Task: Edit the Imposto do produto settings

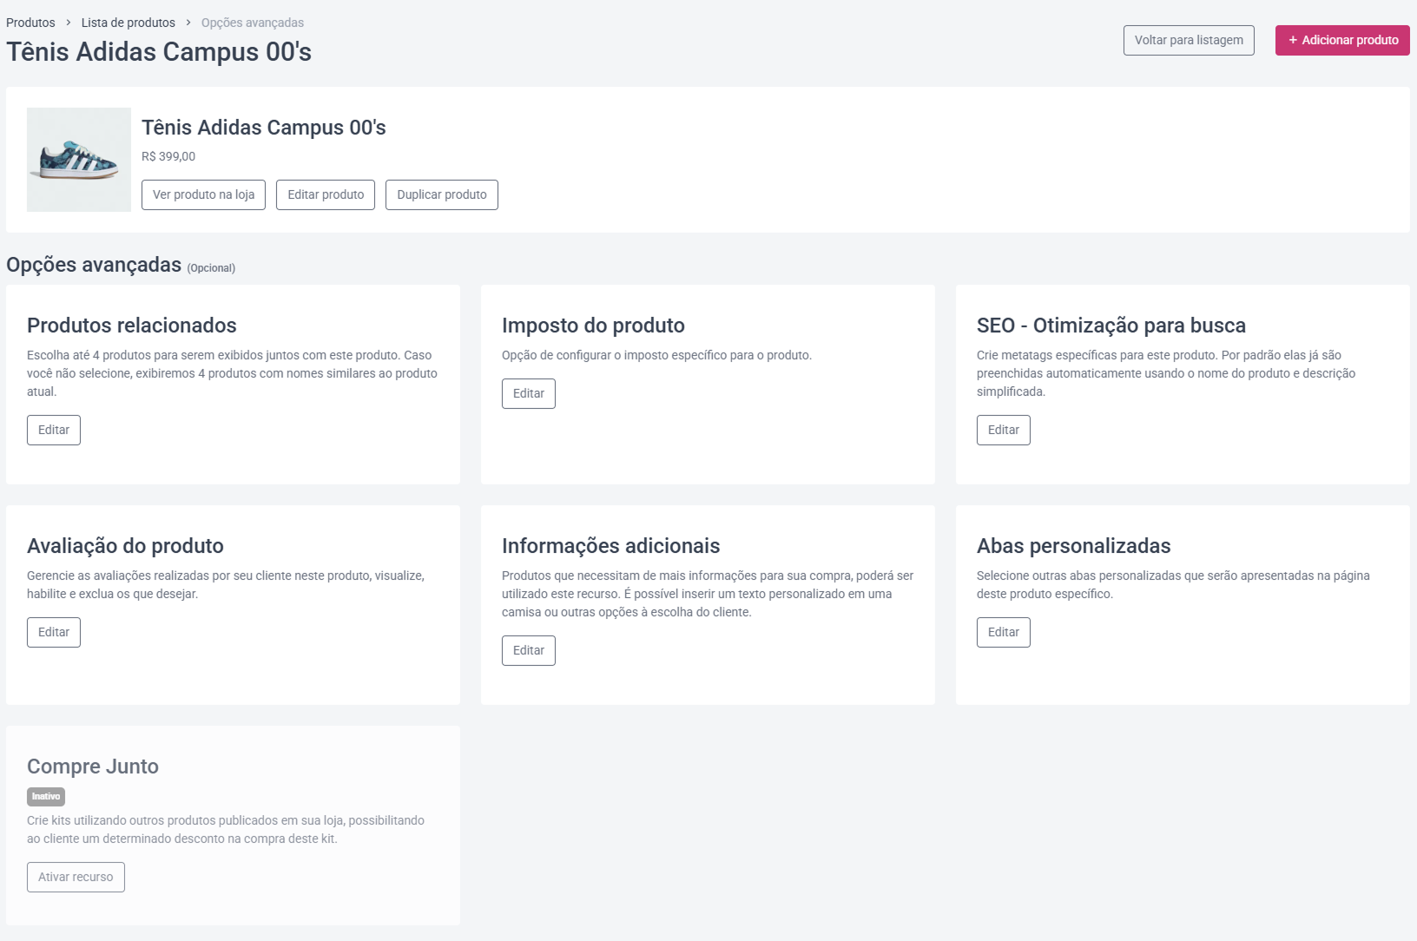Action: tap(529, 393)
